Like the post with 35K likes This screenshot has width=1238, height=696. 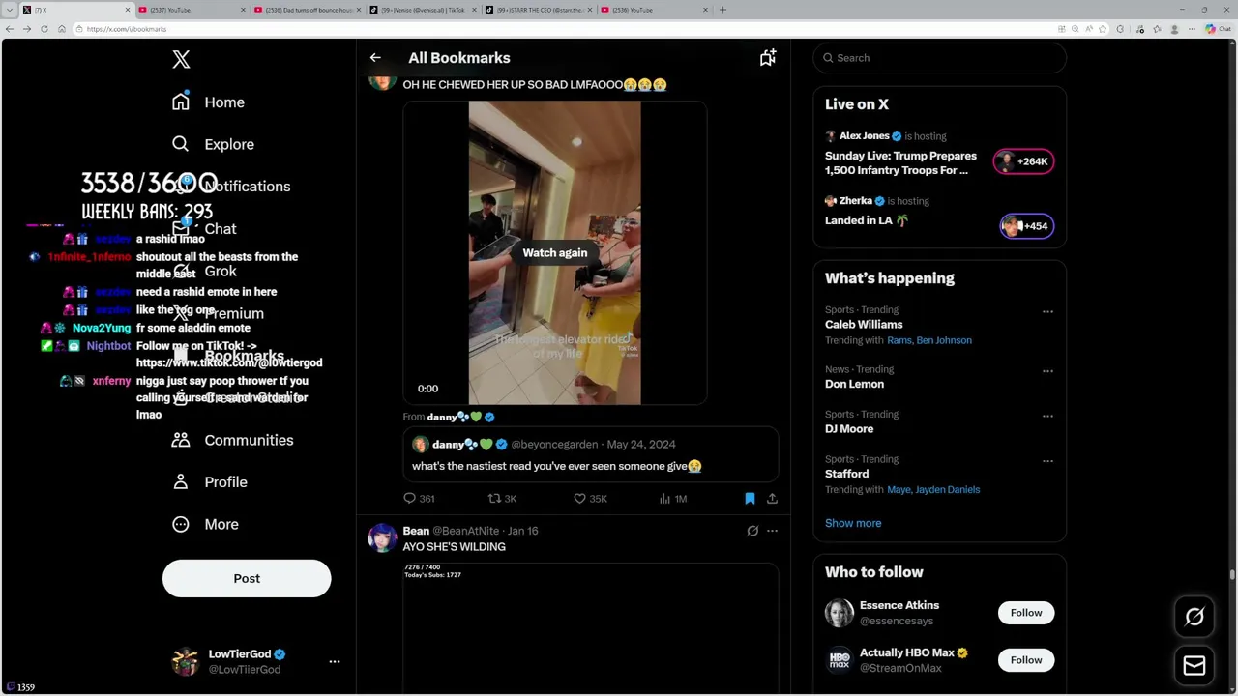[590, 499]
